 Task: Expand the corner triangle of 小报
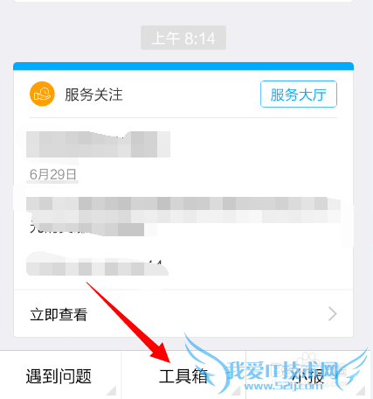(361, 390)
